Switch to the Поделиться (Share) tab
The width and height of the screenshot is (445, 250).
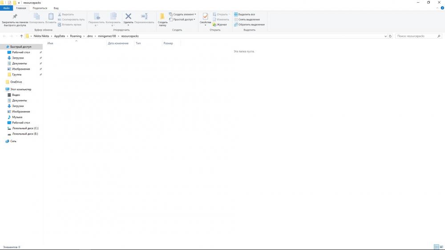pos(40,8)
